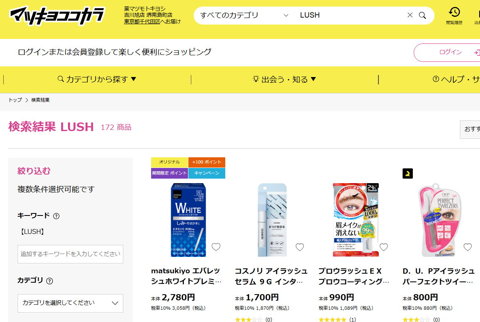Favorite the matsukiyo エバレッシュホワイト product
Image resolution: width=480 pixels, height=322 pixels.
tap(216, 247)
